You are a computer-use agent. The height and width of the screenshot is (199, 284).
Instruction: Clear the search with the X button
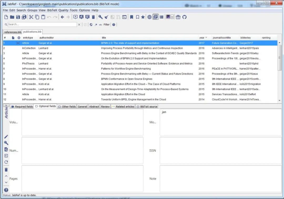(x=79, y=25)
